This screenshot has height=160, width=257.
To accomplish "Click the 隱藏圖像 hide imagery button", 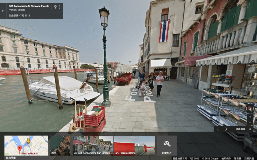I will [240, 129].
